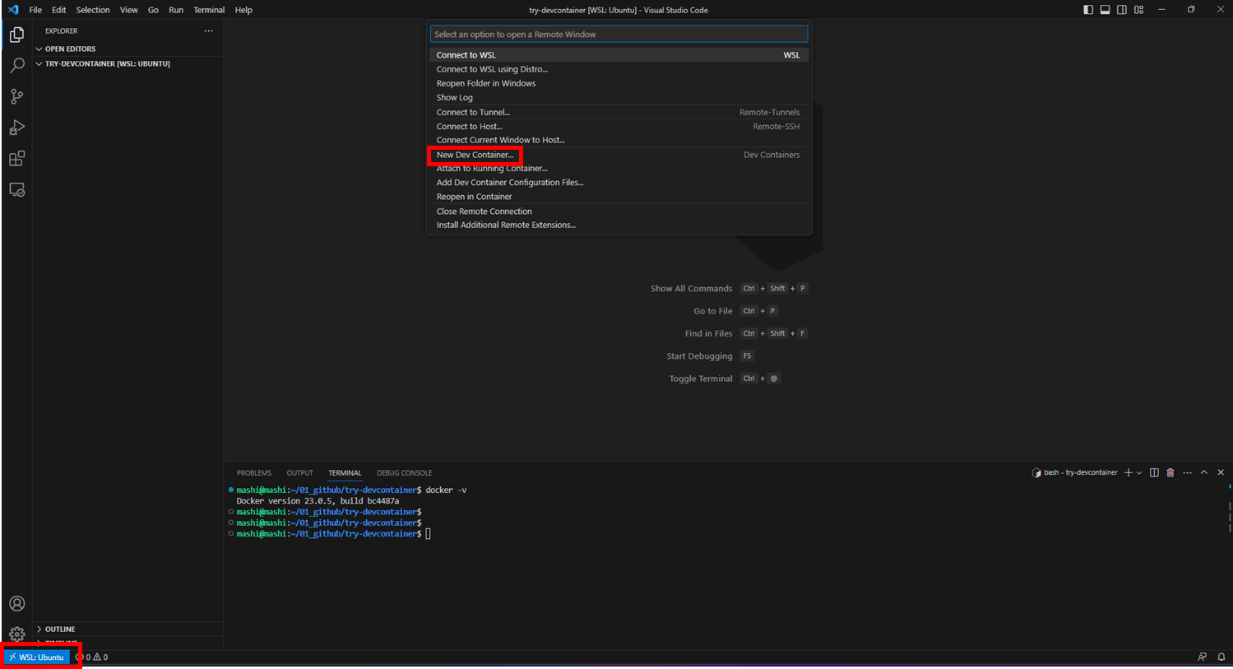Click WSL: Ubuntu in the status bar
The width and height of the screenshot is (1233, 669).
point(37,657)
